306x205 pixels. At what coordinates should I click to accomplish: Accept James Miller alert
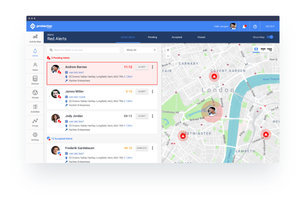pos(142,92)
